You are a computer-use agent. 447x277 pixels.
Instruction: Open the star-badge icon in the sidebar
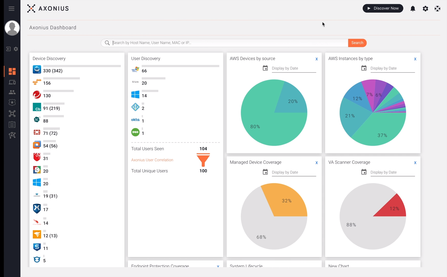point(12,102)
